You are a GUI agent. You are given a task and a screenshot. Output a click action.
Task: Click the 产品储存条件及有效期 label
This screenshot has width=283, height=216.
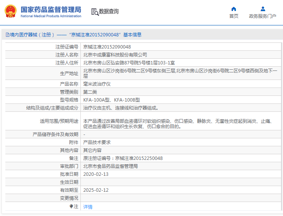pyautogui.click(x=55, y=134)
